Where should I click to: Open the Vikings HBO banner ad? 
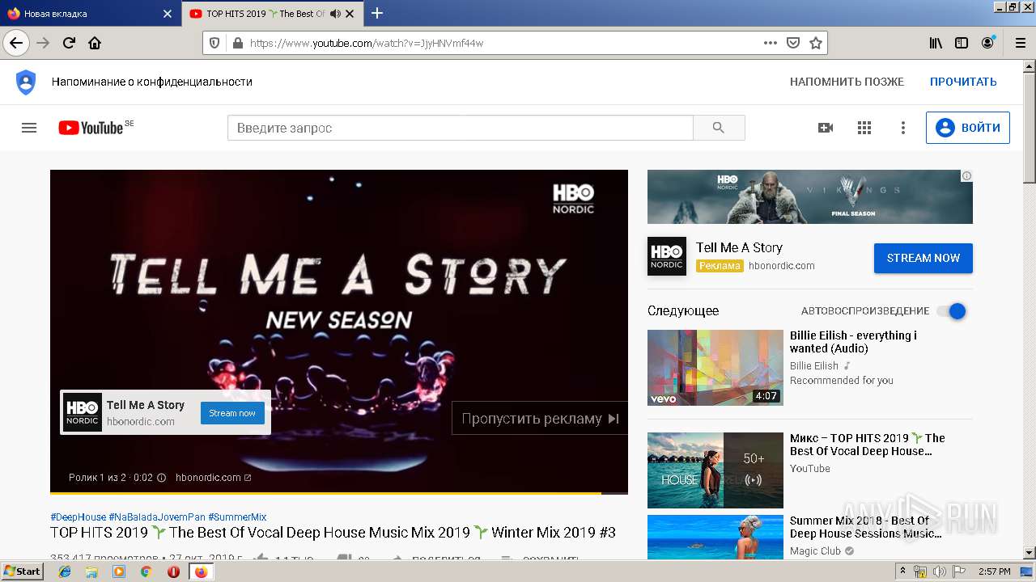click(810, 196)
